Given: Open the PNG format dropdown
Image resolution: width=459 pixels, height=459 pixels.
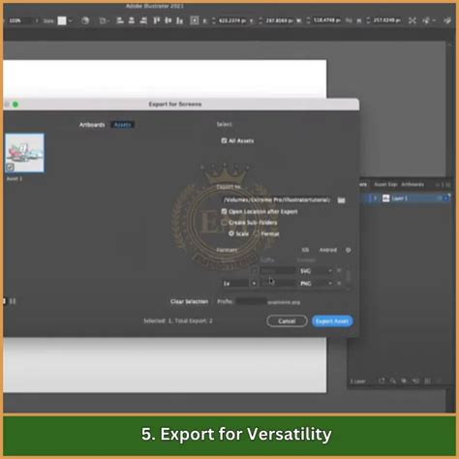Looking at the screenshot, I should coord(316,284).
